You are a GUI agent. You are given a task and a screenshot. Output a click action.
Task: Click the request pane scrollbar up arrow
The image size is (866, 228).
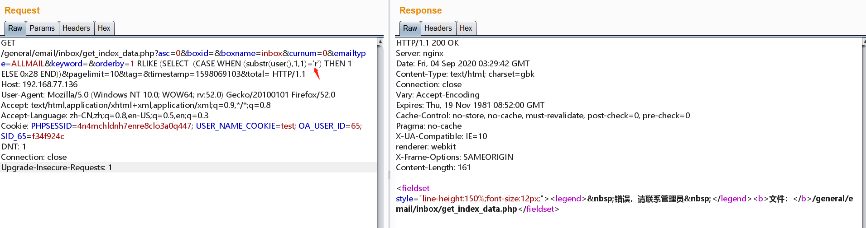380,42
